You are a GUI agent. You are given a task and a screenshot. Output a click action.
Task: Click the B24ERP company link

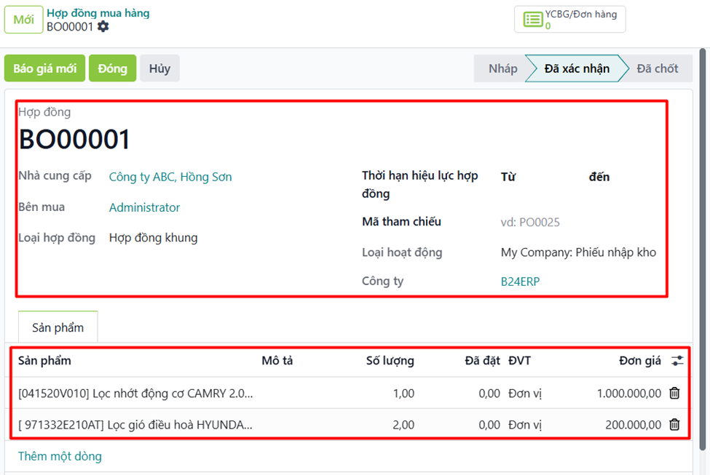pyautogui.click(x=520, y=282)
